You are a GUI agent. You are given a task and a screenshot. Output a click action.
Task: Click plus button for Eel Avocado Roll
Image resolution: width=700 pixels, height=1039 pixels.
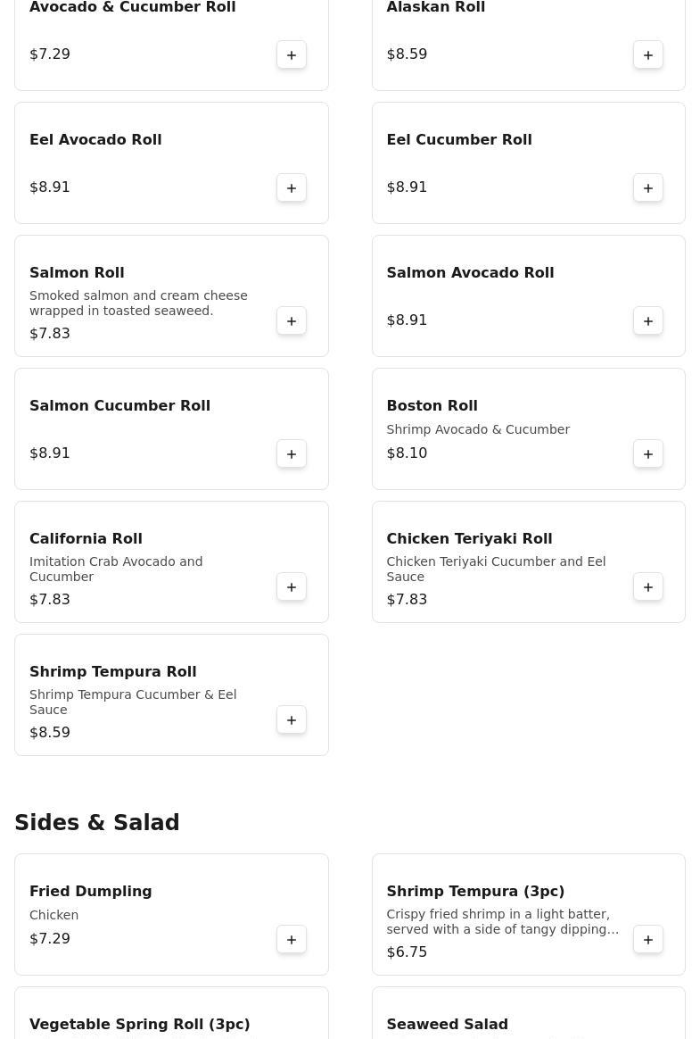292,188
